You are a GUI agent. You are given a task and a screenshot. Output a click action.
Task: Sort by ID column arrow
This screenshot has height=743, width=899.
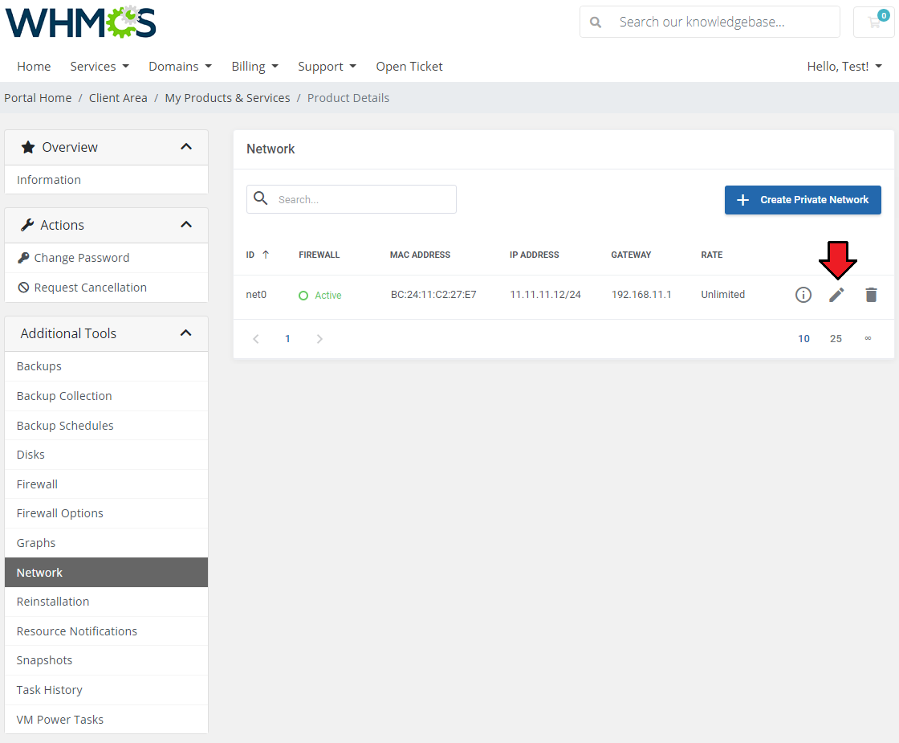pyautogui.click(x=266, y=255)
